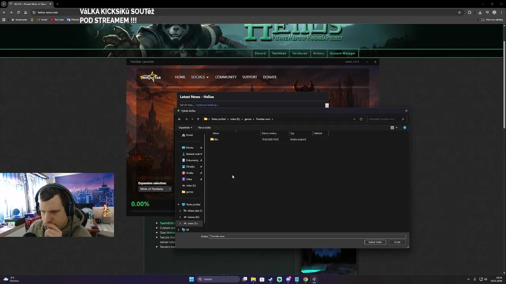The width and height of the screenshot is (506, 284).
Task: Open address bar history dropdown in dialog
Action: [354, 119]
